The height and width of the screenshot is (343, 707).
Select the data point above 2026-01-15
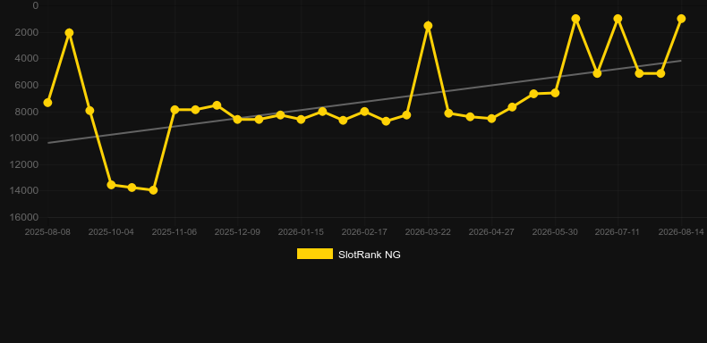(x=302, y=120)
